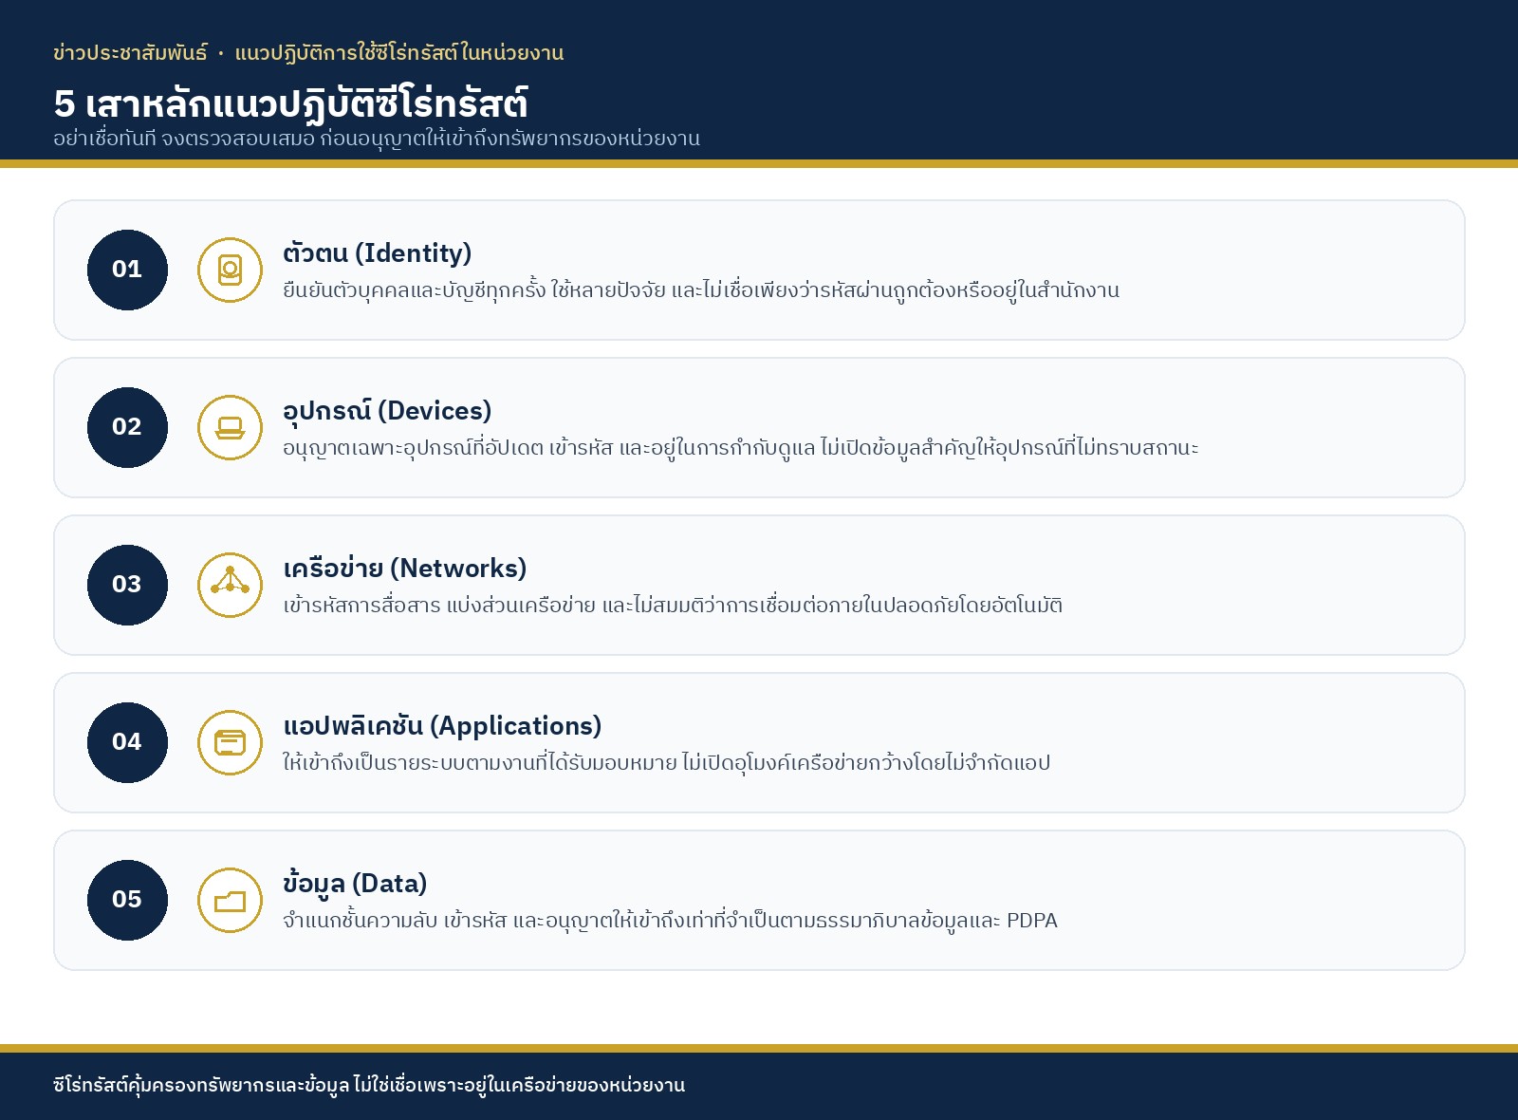This screenshot has height=1120, width=1518.
Task: Click the Applications description starting ให้เข้าถึงเป็นรายระบบ
Action: [x=666, y=762]
